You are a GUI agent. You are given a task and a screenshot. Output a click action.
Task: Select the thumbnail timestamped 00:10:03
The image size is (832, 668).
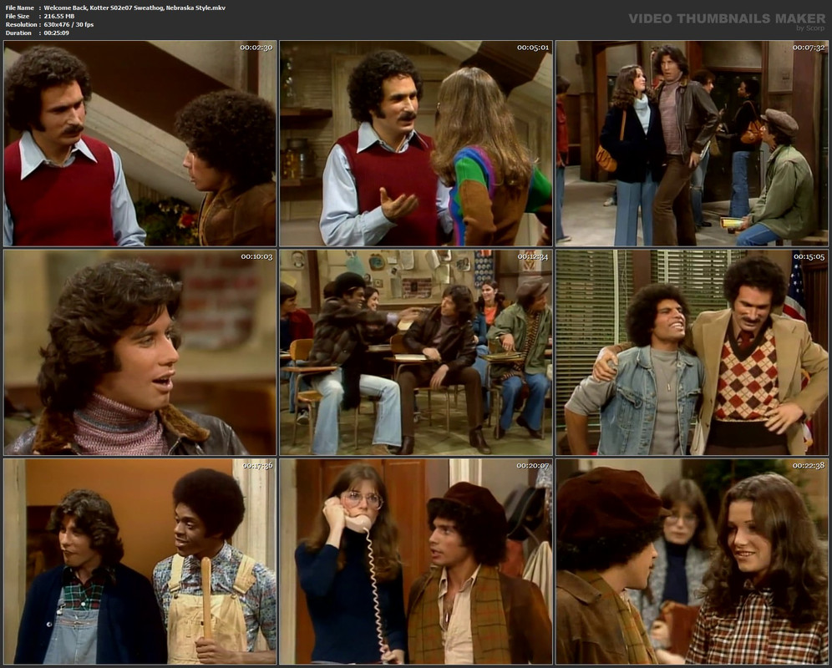click(140, 352)
